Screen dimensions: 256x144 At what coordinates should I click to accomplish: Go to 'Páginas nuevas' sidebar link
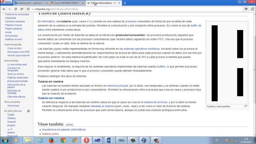click(13, 25)
